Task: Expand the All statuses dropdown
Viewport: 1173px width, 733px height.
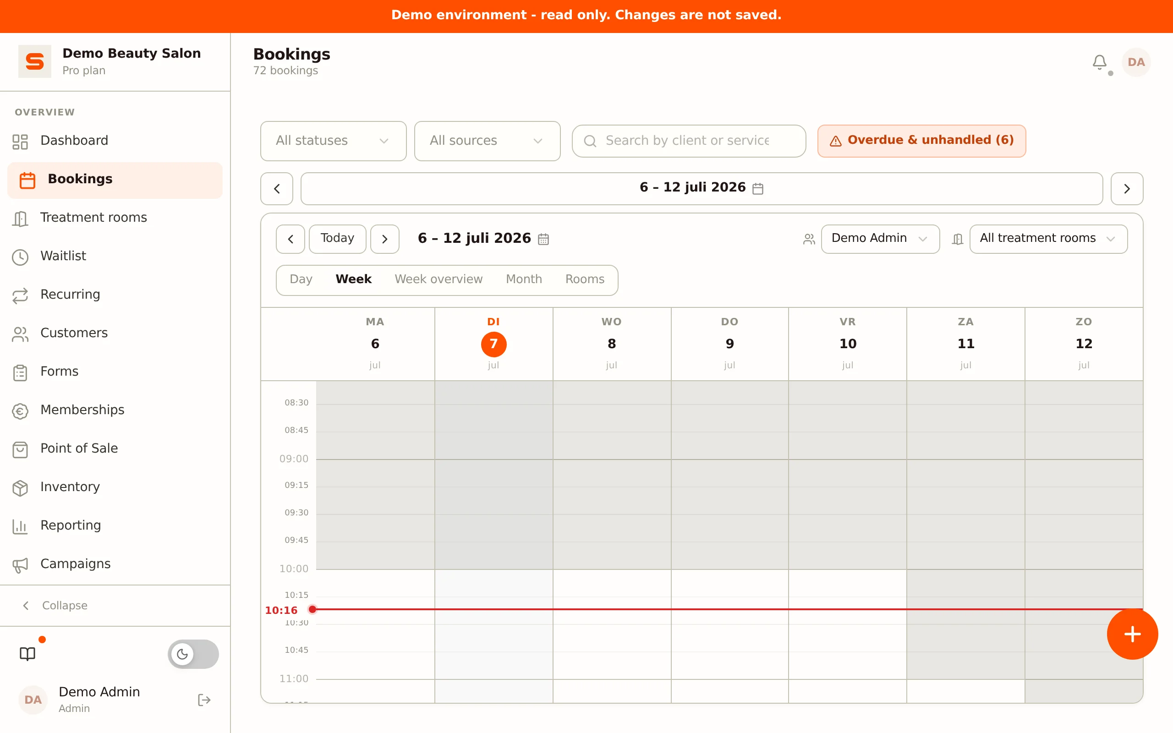Action: pos(333,141)
